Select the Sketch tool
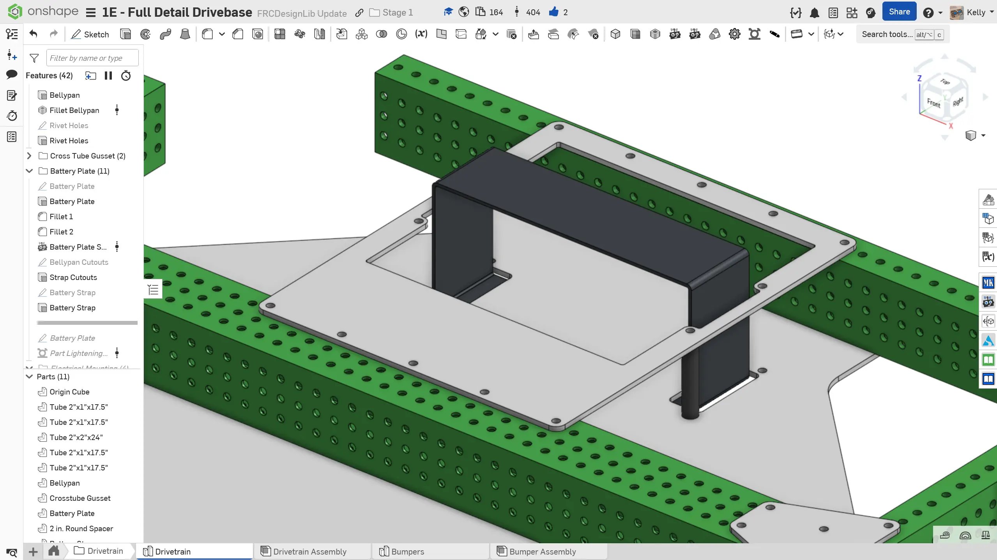Viewport: 997px width, 560px height. 90,34
